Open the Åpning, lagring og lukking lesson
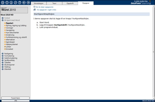Screen dimensions: 155x102 click(16, 25)
